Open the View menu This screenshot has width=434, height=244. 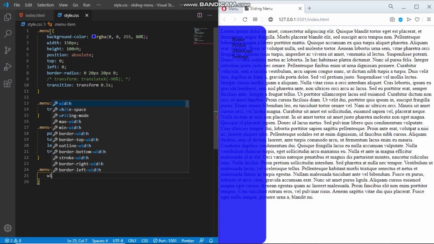63,5
